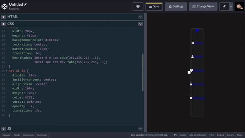Click the 'cursor: pointer;' code line
The width and height of the screenshot is (245, 138).
click(x=27, y=102)
